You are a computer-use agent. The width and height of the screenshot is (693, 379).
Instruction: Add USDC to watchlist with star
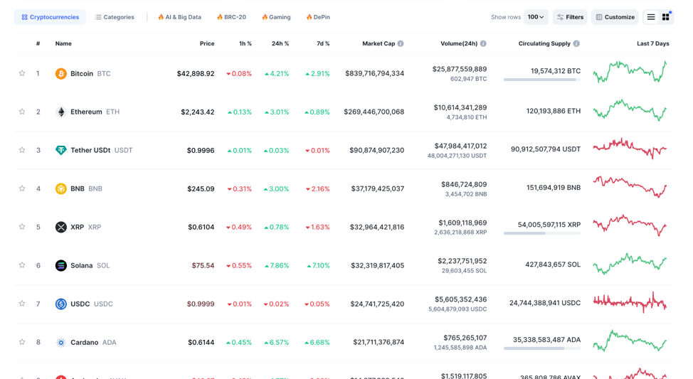[x=22, y=304]
